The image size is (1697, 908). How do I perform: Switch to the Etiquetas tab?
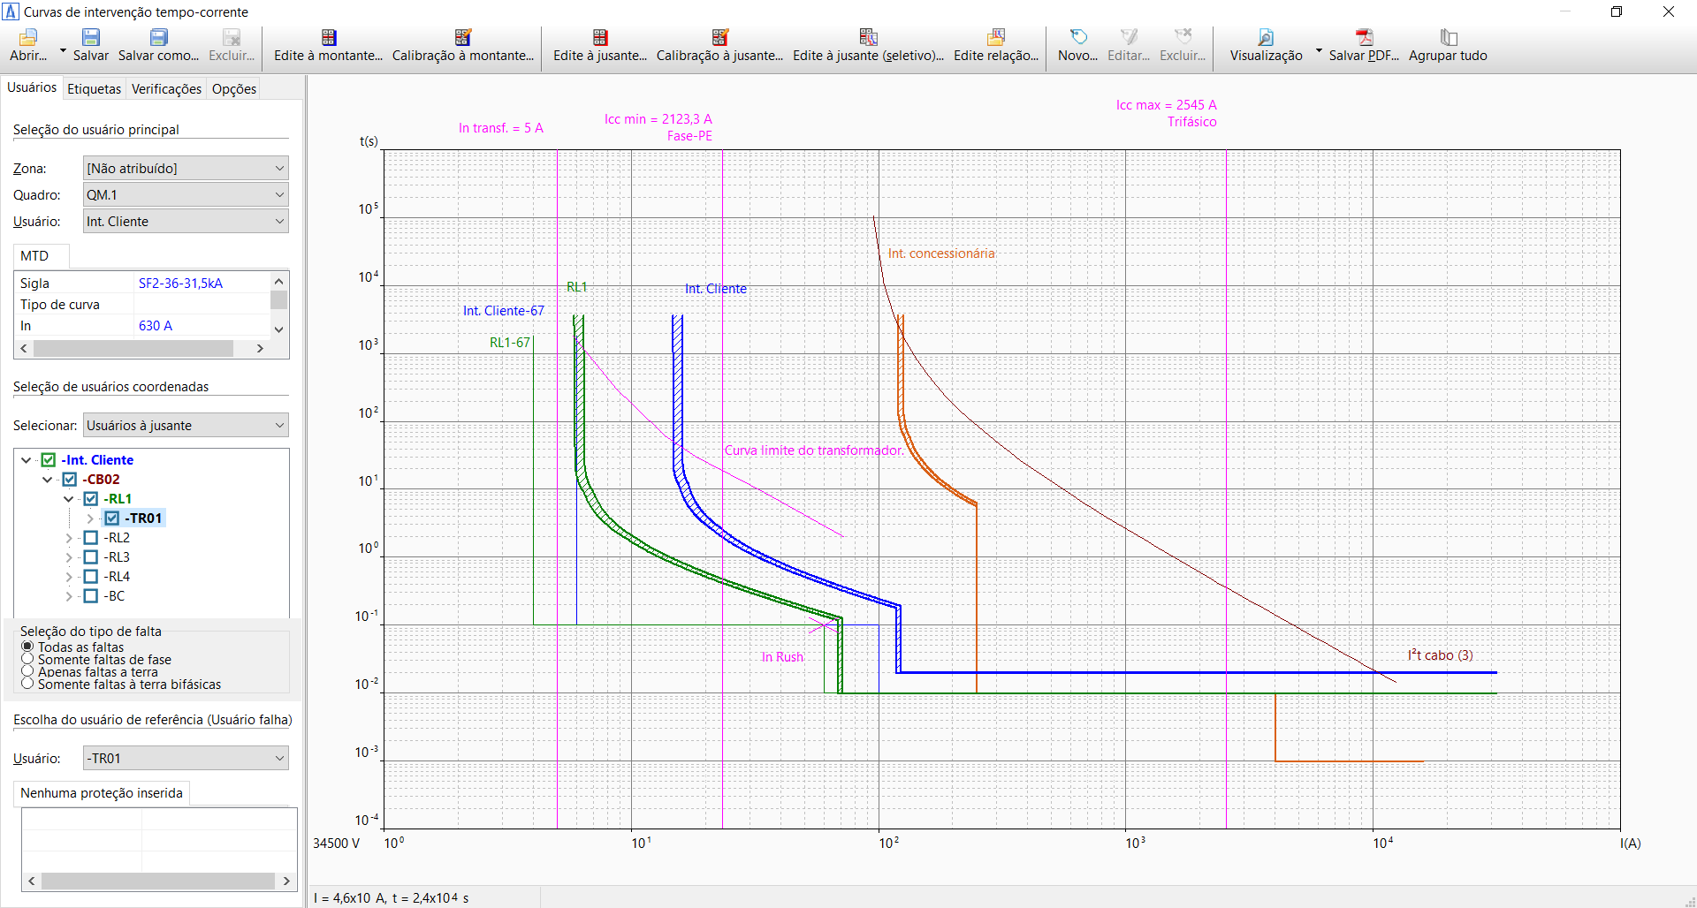[x=94, y=89]
